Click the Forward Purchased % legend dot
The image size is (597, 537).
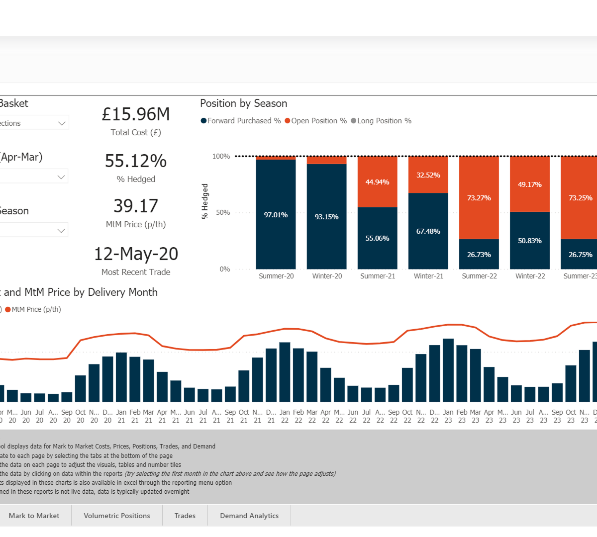click(203, 121)
